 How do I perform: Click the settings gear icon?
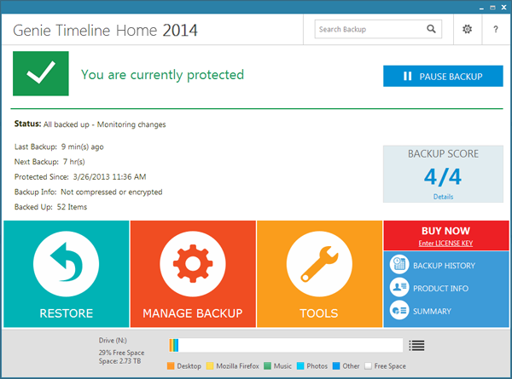(466, 30)
